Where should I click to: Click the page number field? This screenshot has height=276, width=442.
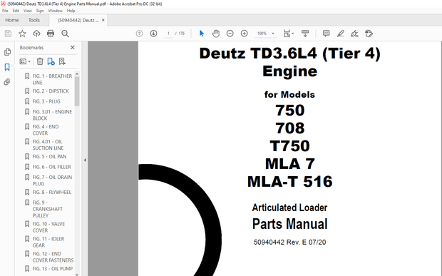point(168,34)
